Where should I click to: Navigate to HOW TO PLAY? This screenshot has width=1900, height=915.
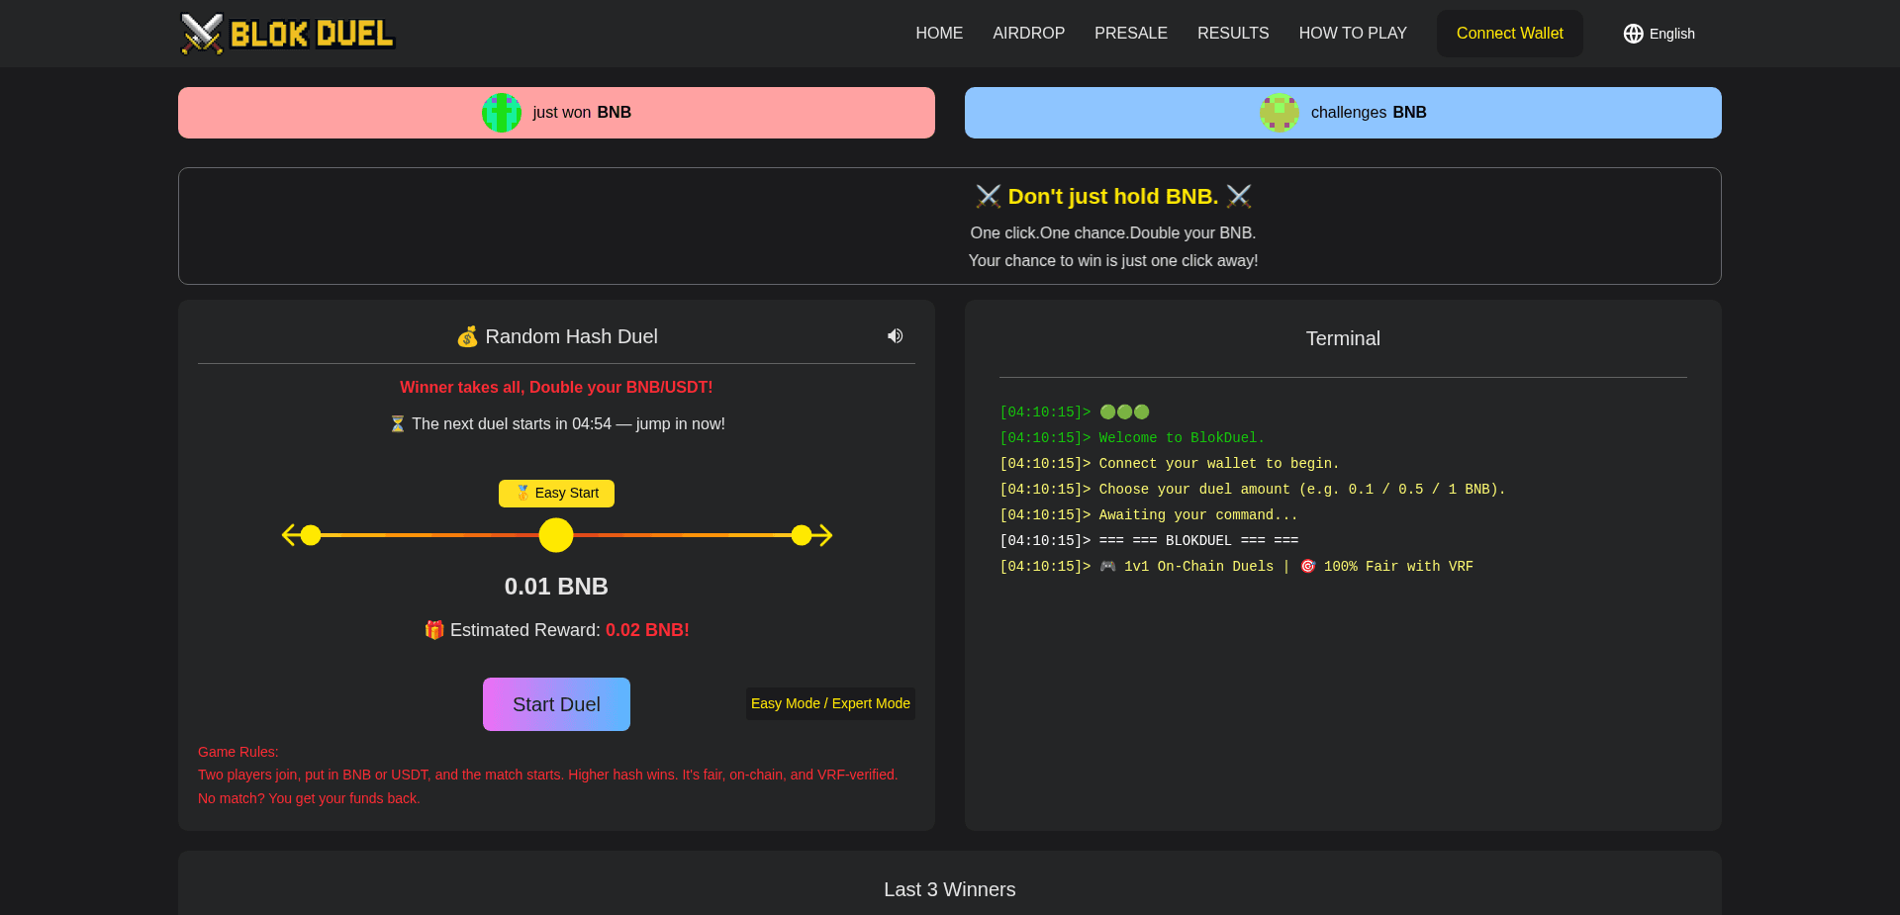1353,33
